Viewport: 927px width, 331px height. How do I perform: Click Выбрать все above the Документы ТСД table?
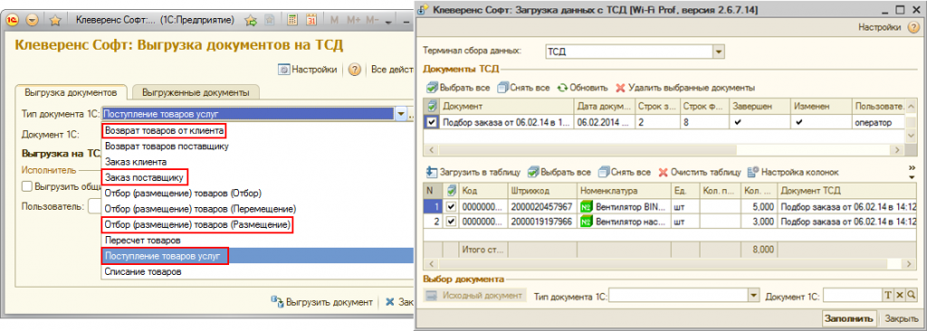pyautogui.click(x=458, y=88)
